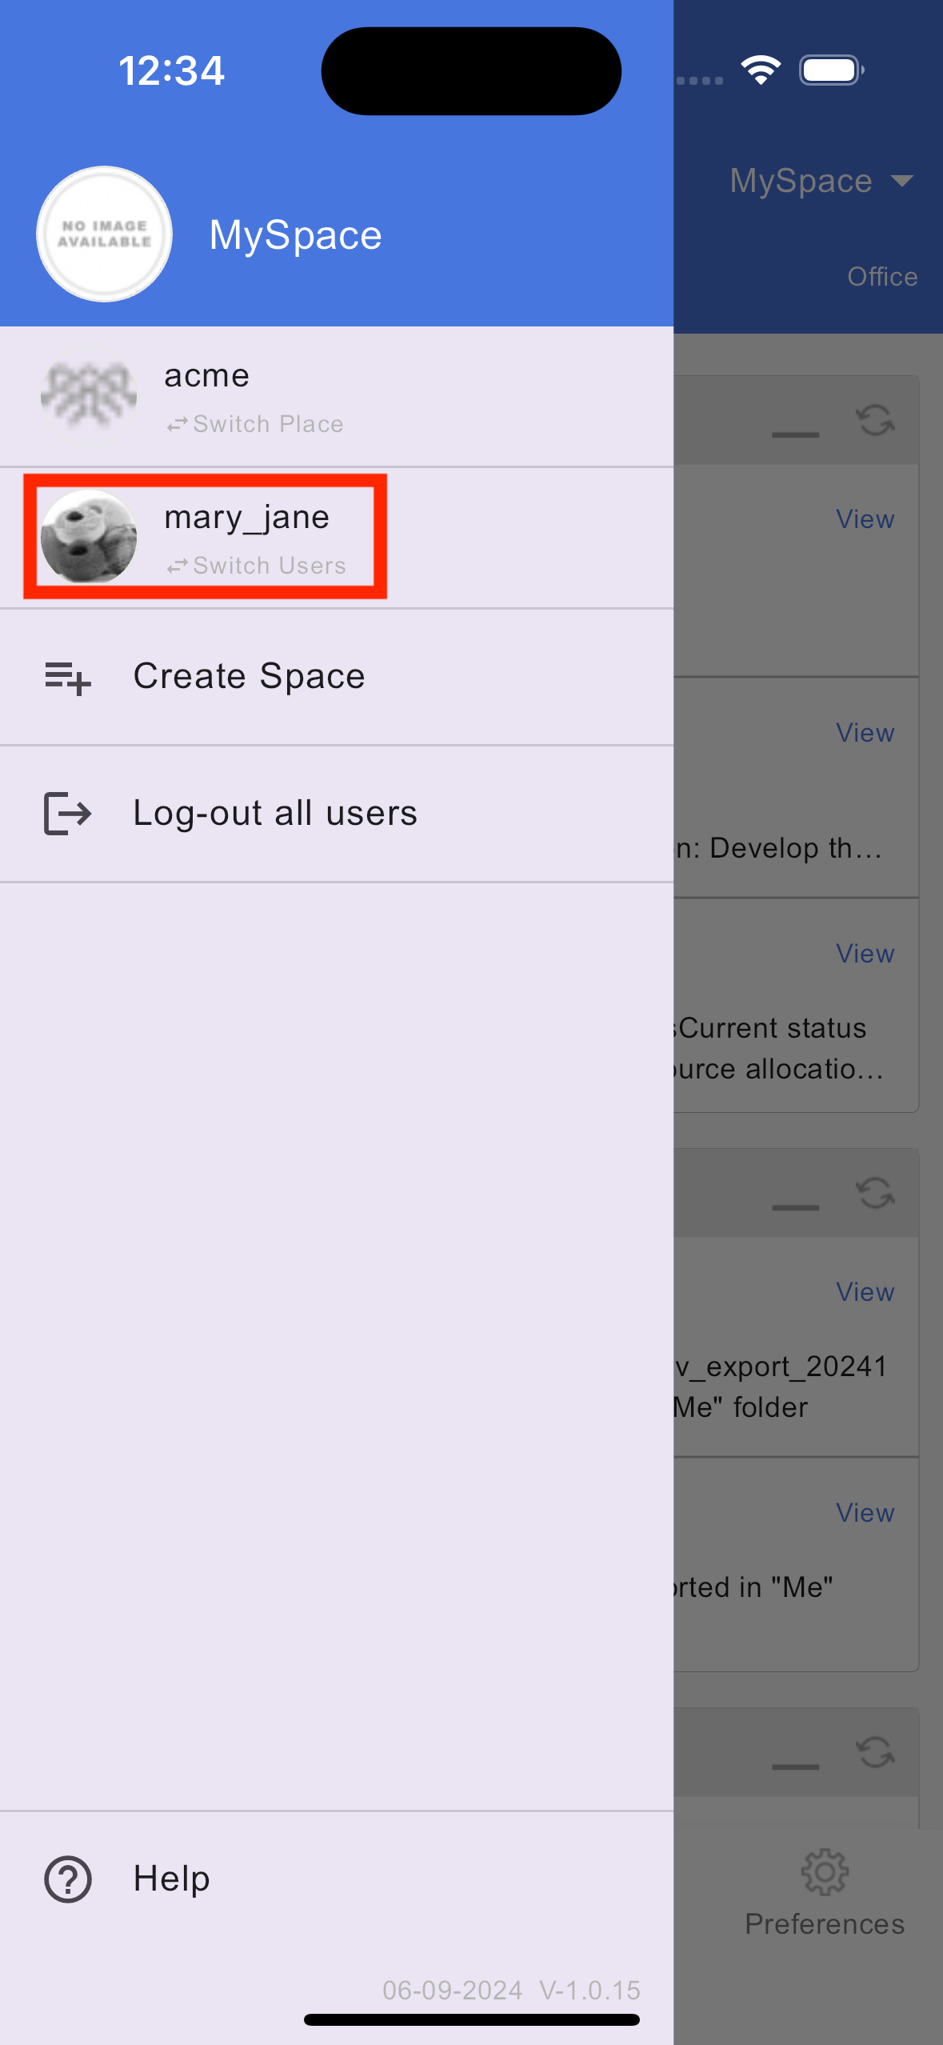Tap the Help question mark icon
This screenshot has height=2045, width=943.
tap(68, 1879)
